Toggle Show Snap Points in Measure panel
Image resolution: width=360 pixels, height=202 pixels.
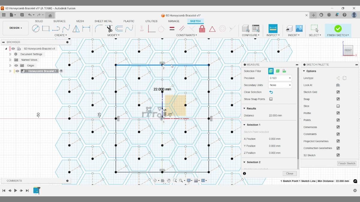pos(271,99)
